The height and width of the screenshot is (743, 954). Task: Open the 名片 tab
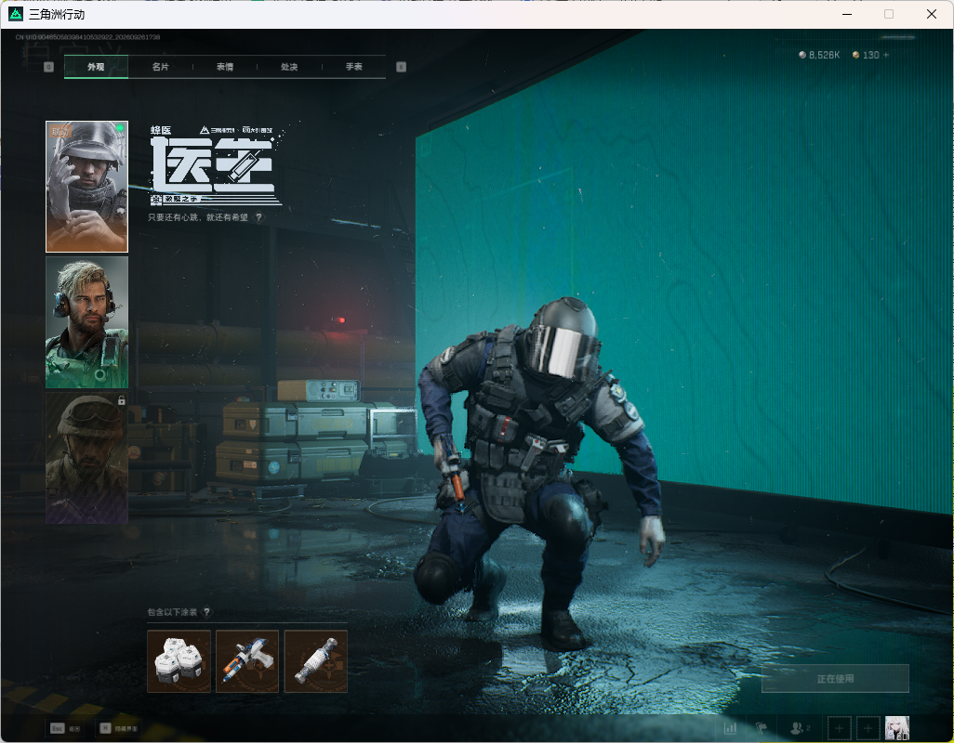click(160, 67)
